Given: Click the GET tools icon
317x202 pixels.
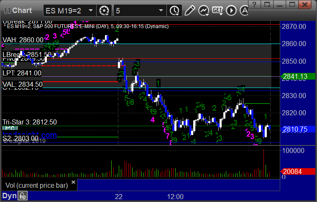Looking at the screenshot, I should tap(217, 10).
